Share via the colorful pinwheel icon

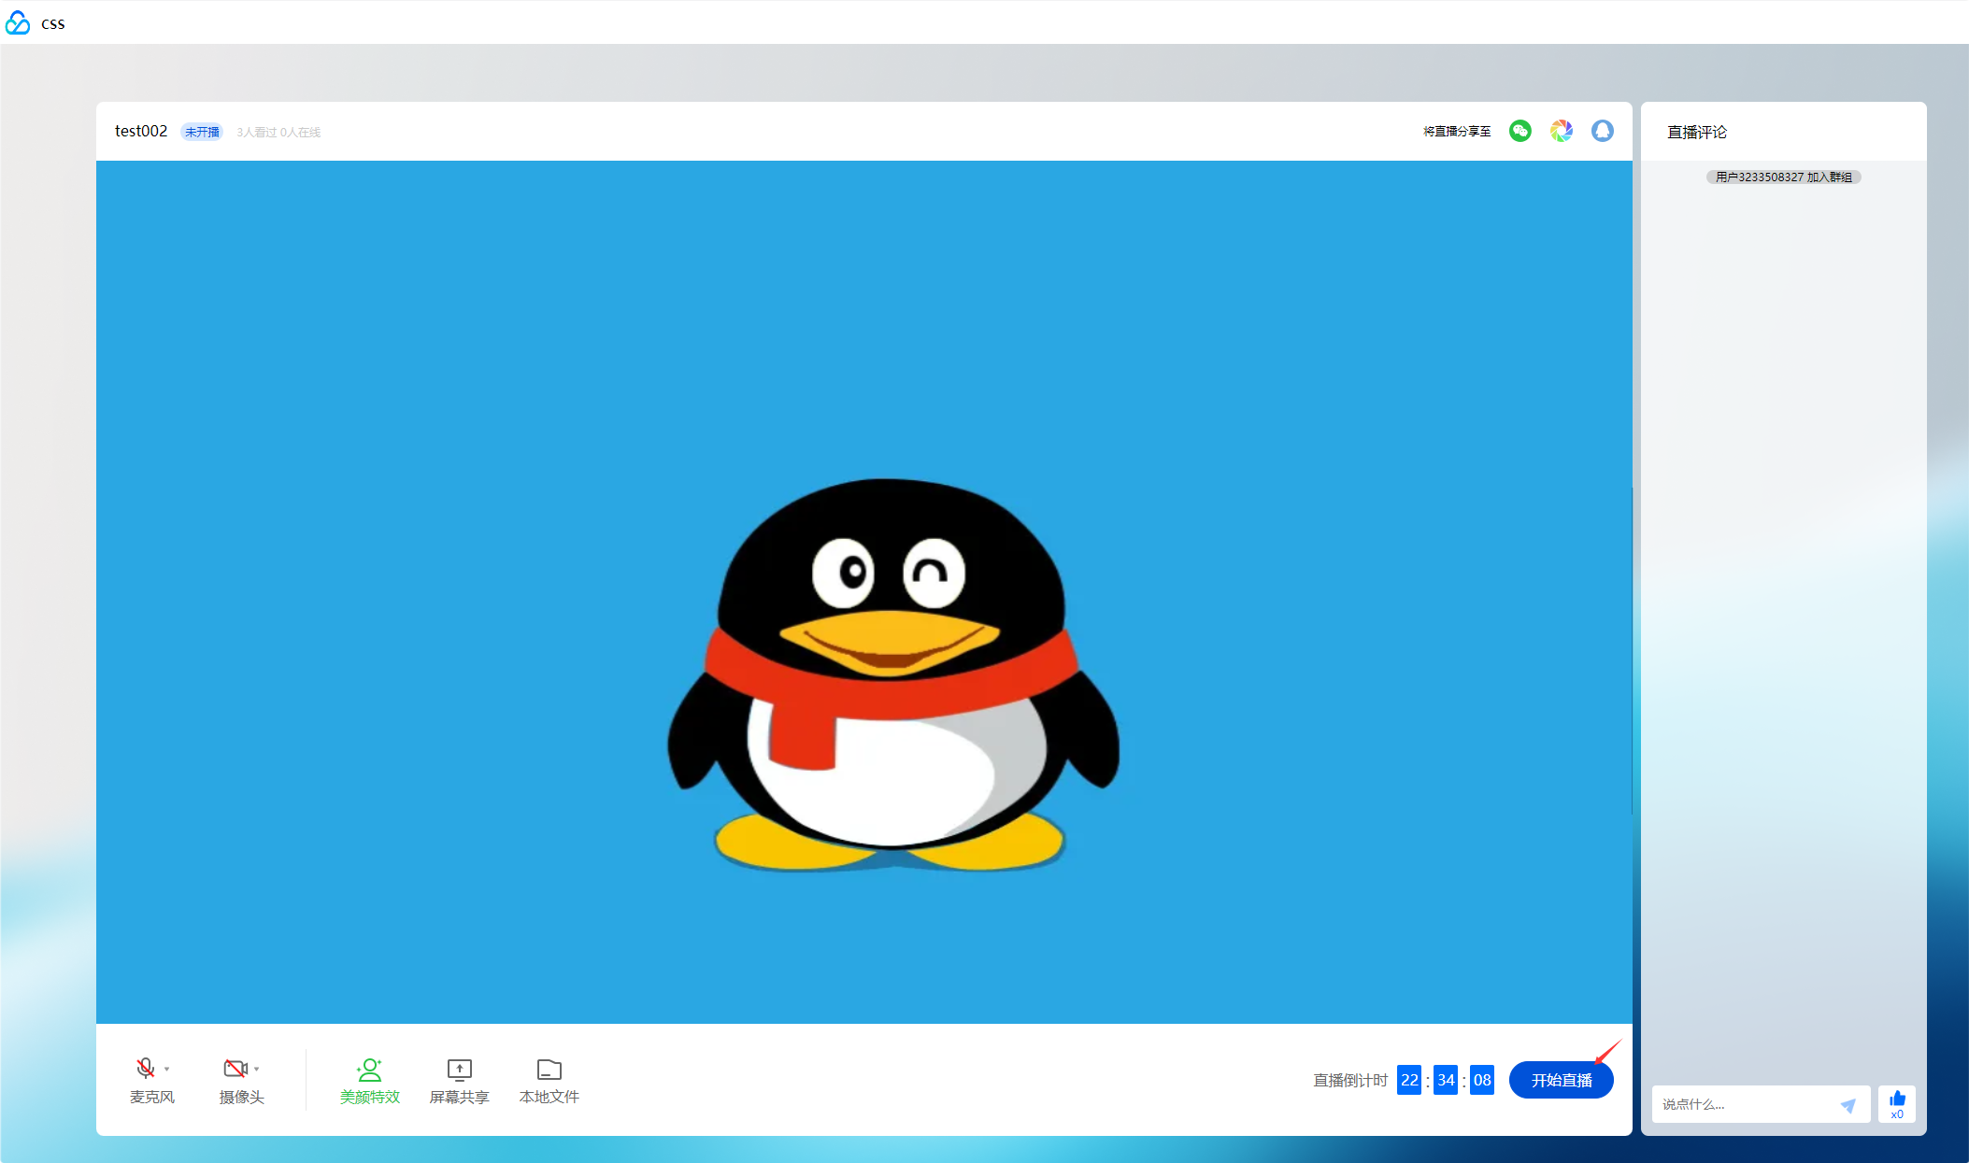1562,131
